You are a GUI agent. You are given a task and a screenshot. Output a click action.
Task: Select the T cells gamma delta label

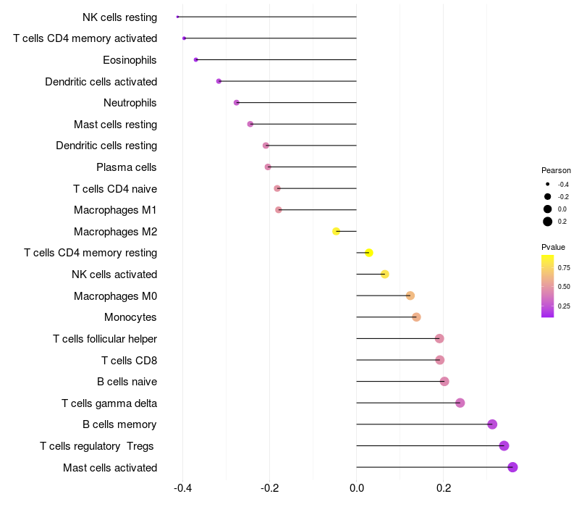[x=109, y=403]
